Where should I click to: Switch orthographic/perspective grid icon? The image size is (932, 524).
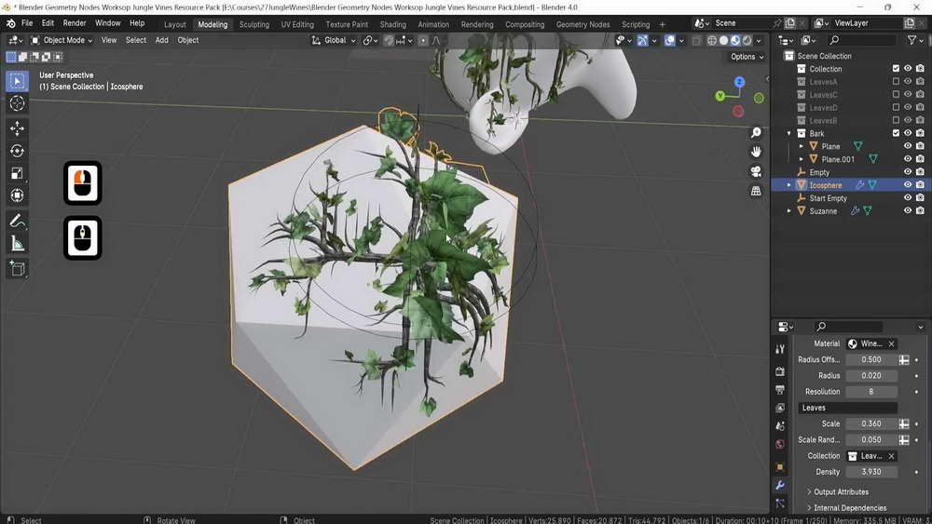(x=756, y=191)
